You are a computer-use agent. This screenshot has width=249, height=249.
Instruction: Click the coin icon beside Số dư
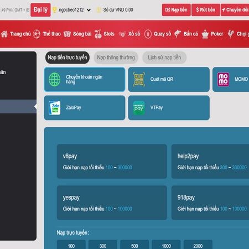pyautogui.click(x=98, y=10)
